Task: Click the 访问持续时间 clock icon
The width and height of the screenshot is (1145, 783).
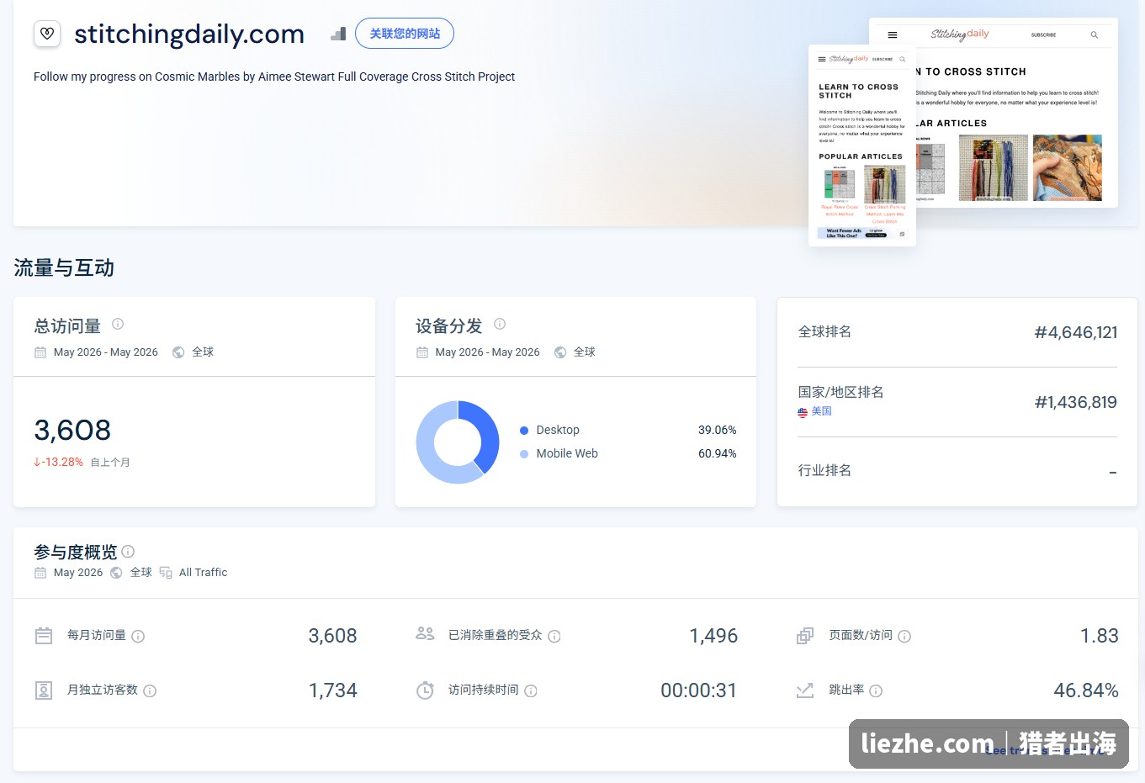Action: pyautogui.click(x=425, y=690)
